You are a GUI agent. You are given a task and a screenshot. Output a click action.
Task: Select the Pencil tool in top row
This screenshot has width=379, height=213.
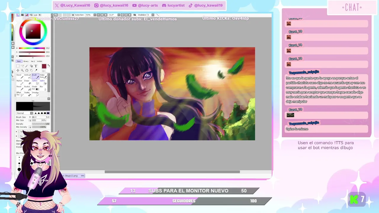pyautogui.click(x=20, y=76)
